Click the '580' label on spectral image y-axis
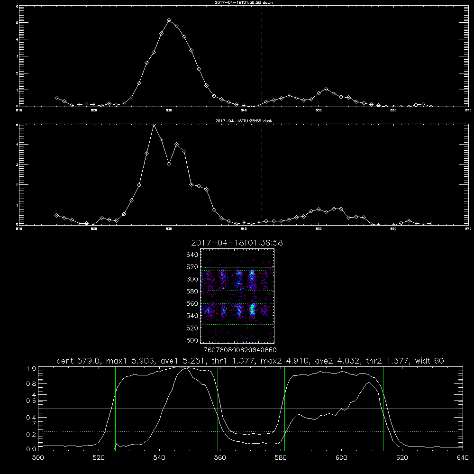The image size is (474, 474). [192, 292]
